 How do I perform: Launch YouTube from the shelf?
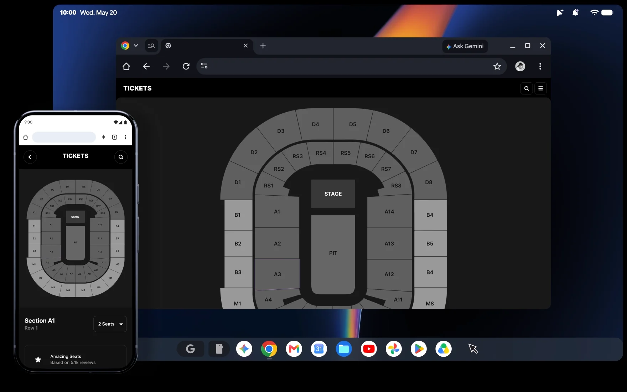pyautogui.click(x=369, y=349)
